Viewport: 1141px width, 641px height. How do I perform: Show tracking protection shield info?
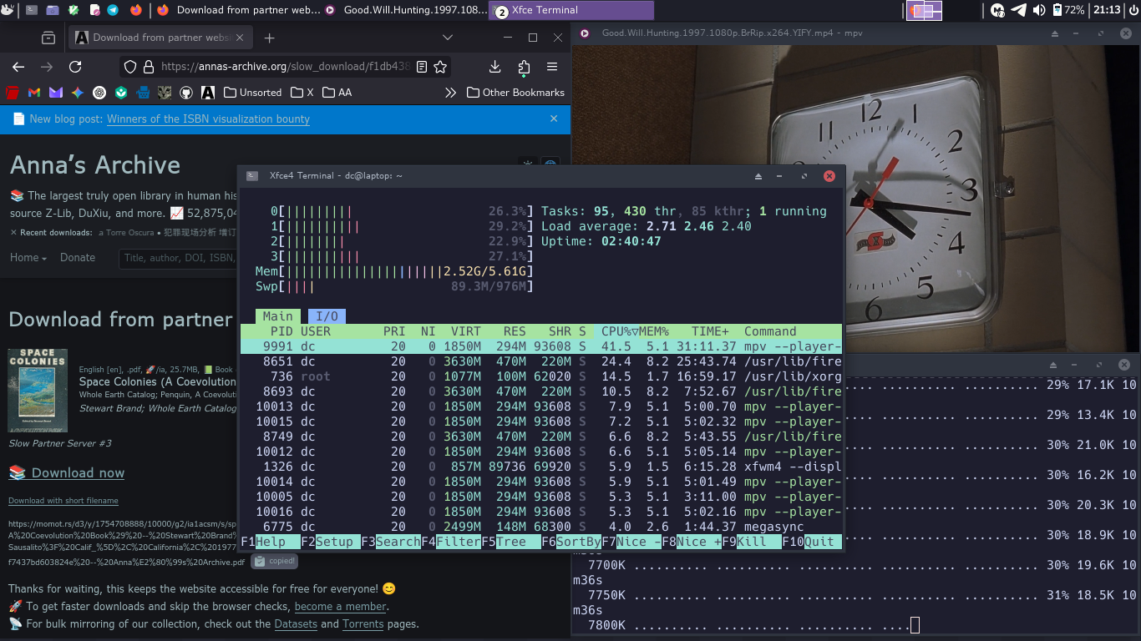click(129, 67)
